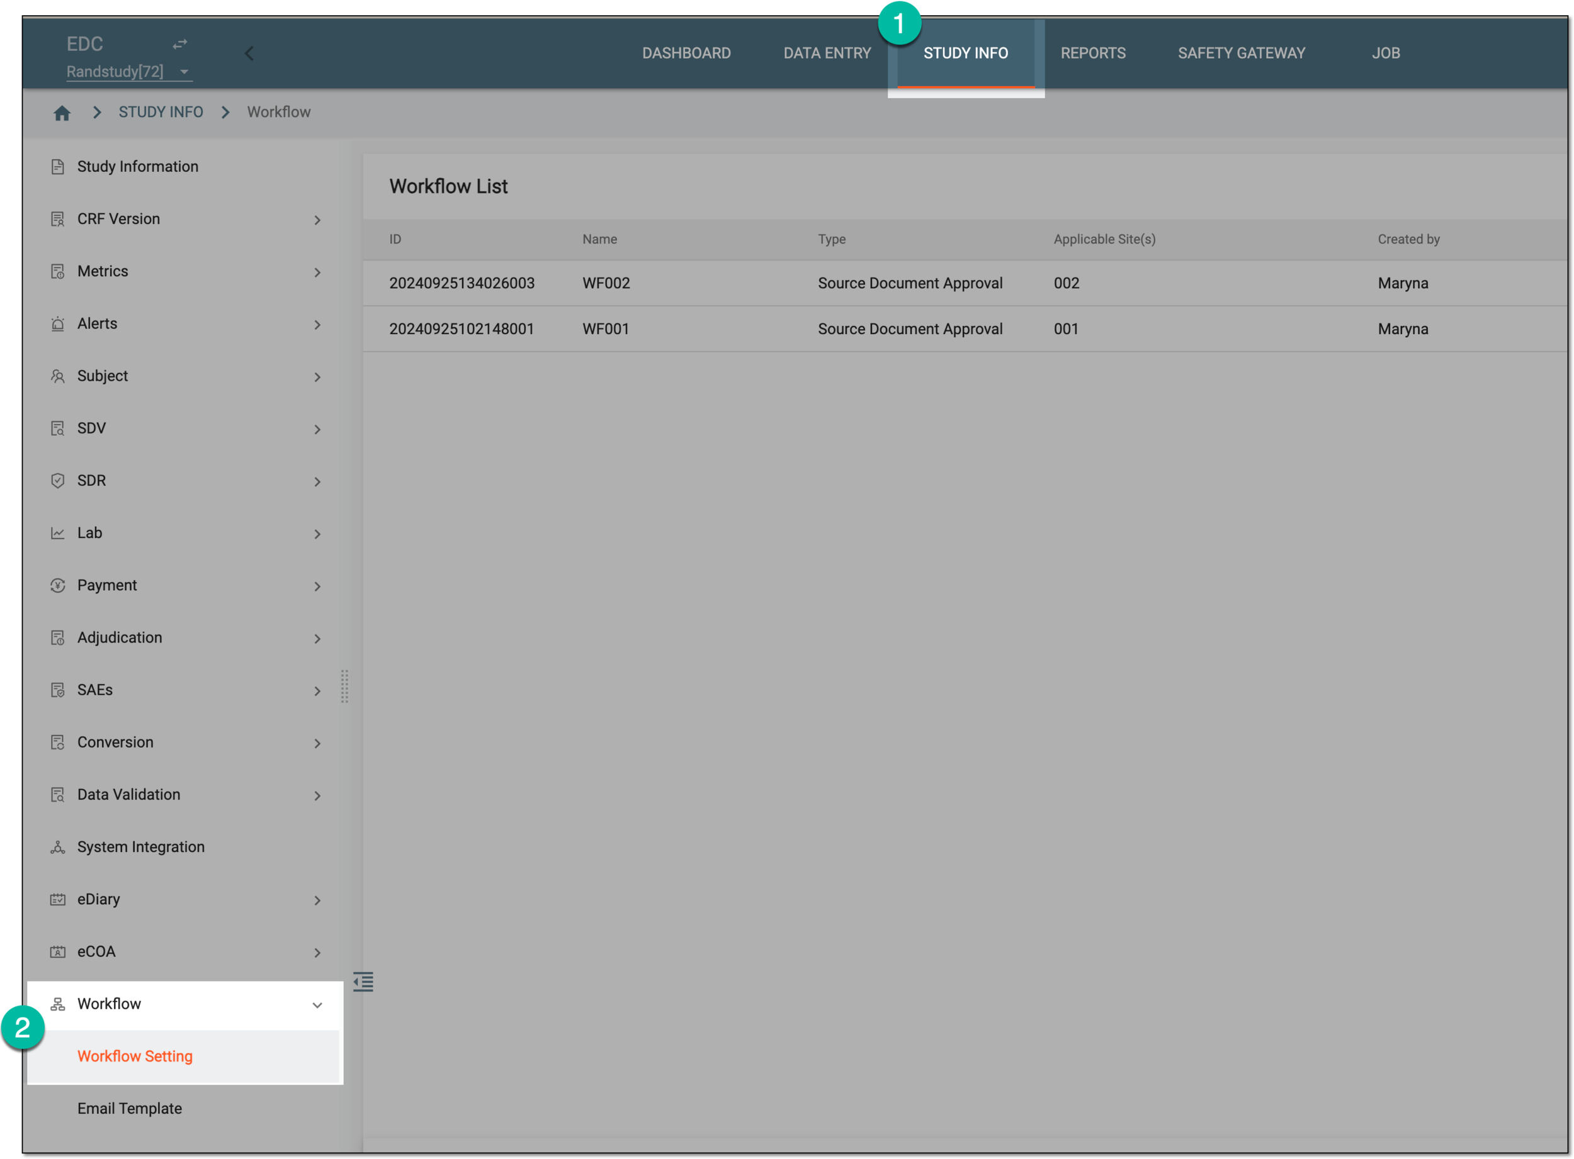Image resolution: width=1574 pixels, height=1159 pixels.
Task: Go to the REPORTS tab
Action: (1093, 53)
